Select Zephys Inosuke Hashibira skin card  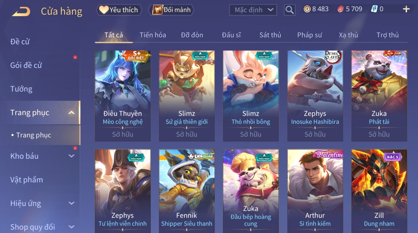[315, 96]
